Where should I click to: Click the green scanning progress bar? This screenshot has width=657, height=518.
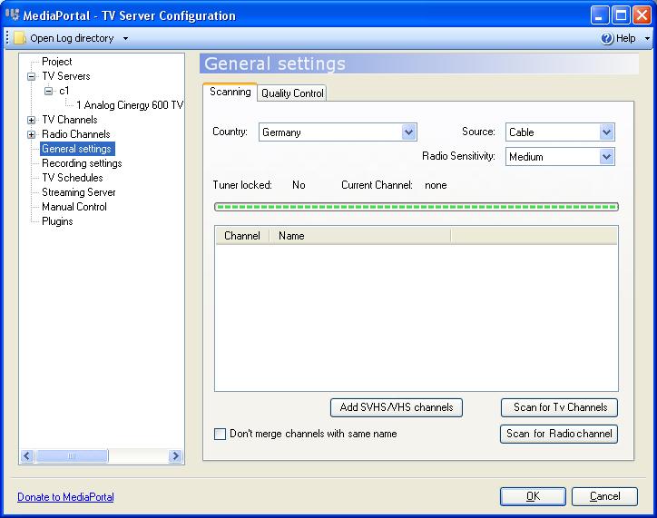point(417,207)
